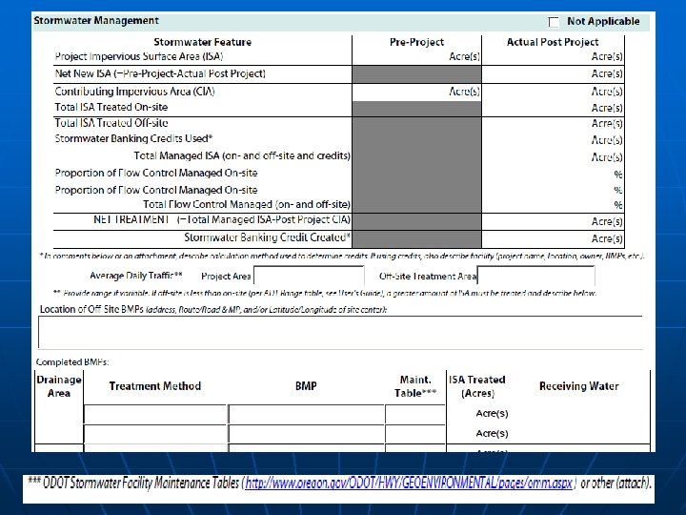Viewport: 686px width, 515px height.
Task: Select the Total ISA Treated On-site label
Action: (x=111, y=107)
